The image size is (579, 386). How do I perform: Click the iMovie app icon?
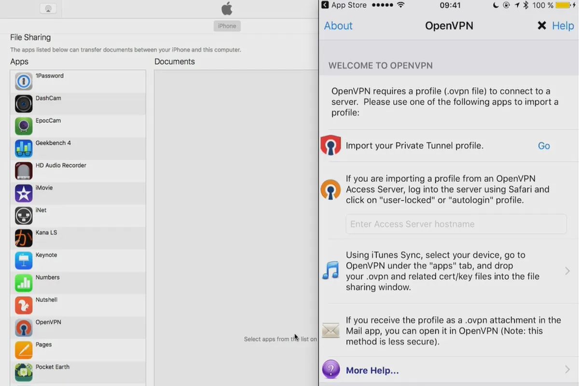coord(24,193)
